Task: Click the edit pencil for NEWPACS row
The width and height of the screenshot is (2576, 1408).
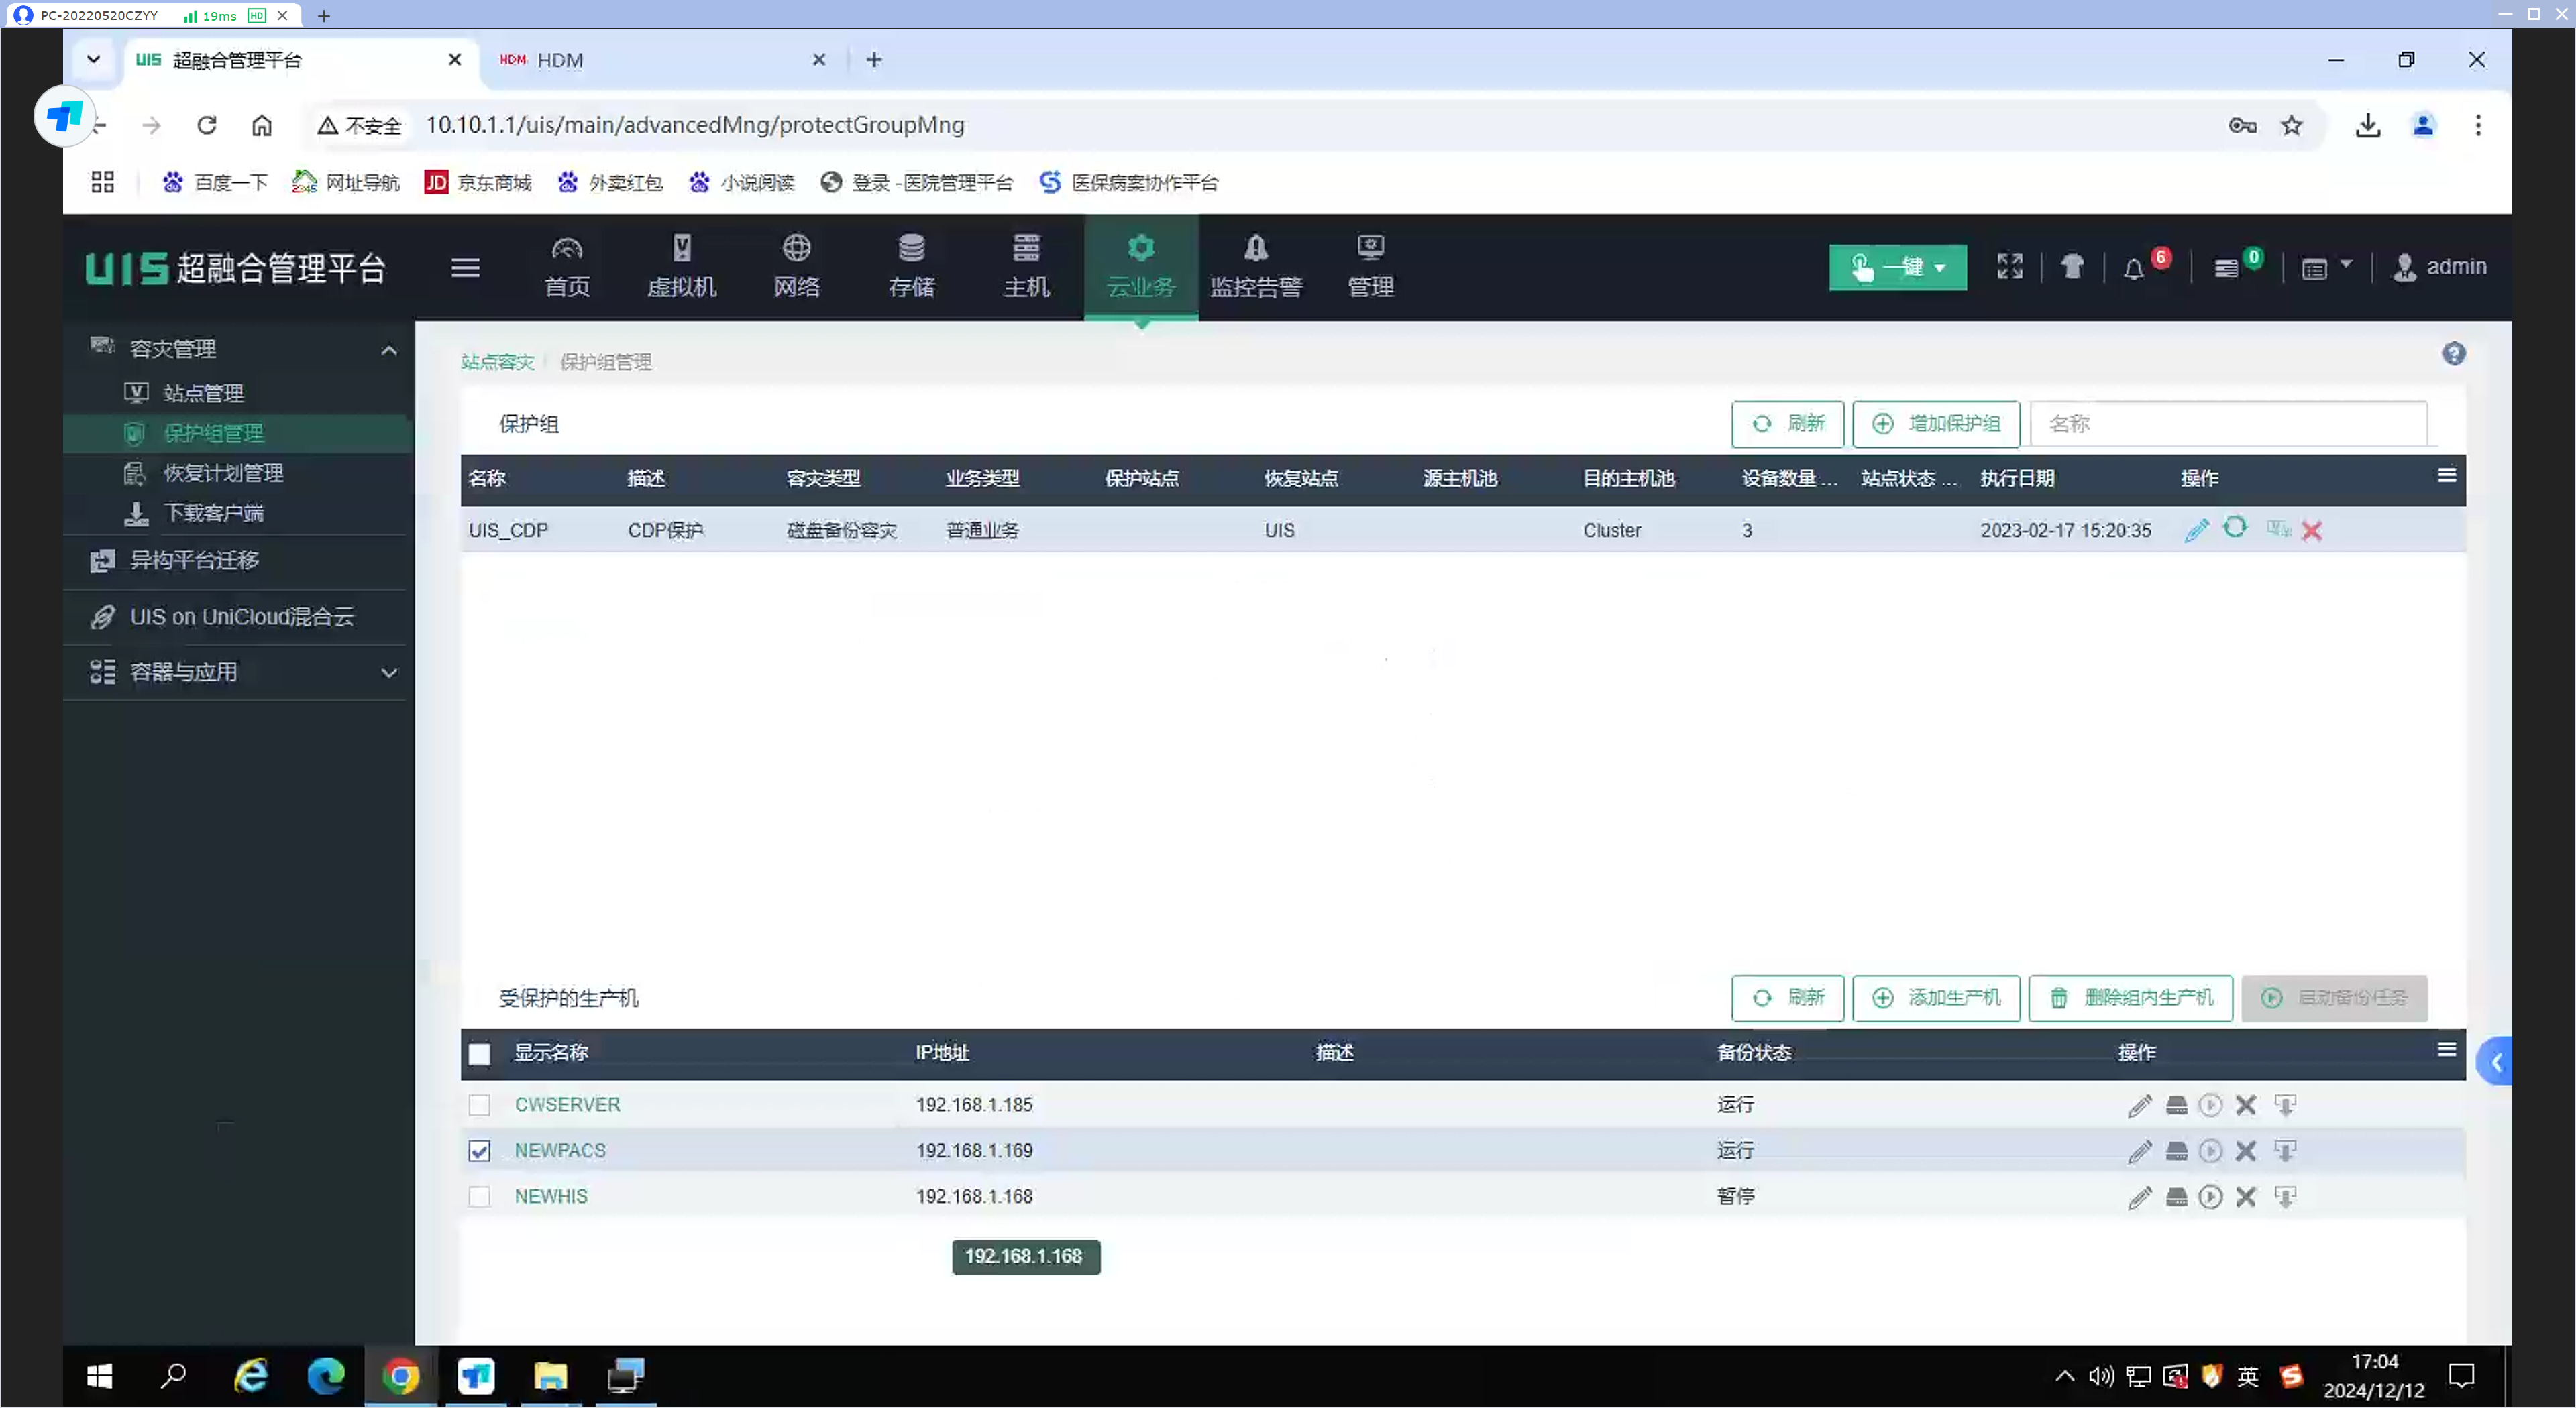Action: pyautogui.click(x=2139, y=1150)
